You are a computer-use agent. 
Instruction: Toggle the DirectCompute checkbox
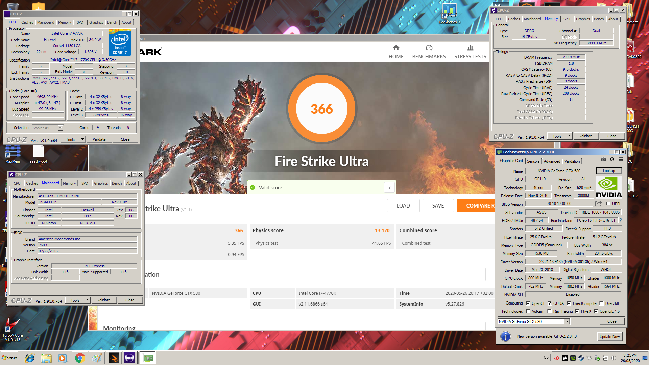(x=569, y=303)
